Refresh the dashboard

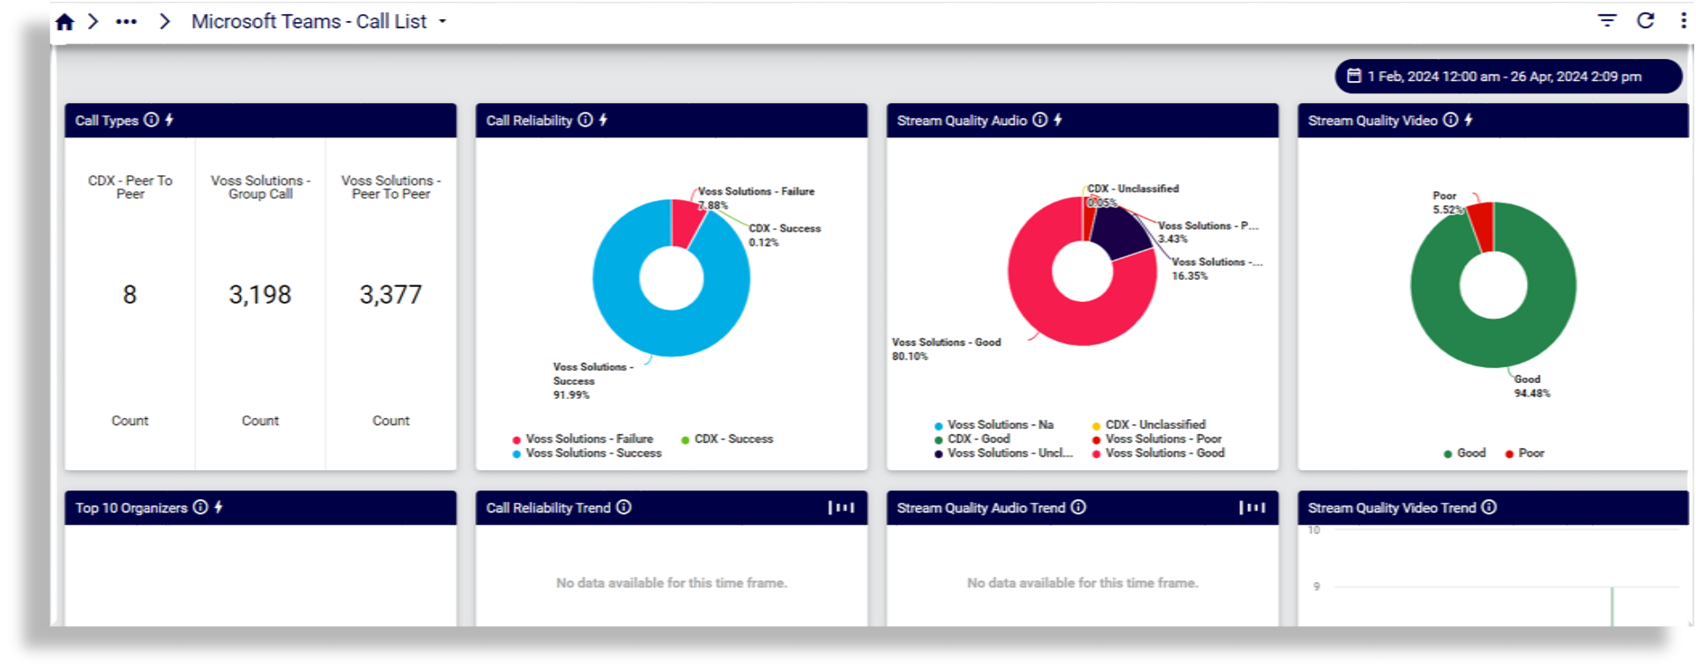(x=1645, y=20)
